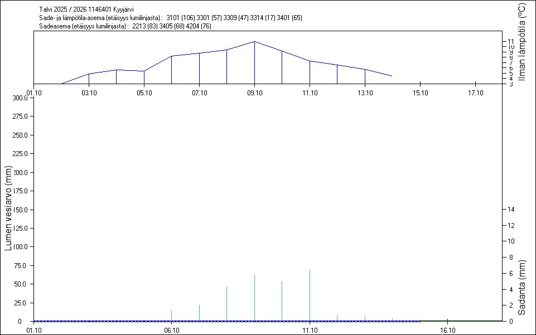The height and width of the screenshot is (335, 536).
Task: Click the 75.0 tick label on left axis
Action: coord(22,265)
